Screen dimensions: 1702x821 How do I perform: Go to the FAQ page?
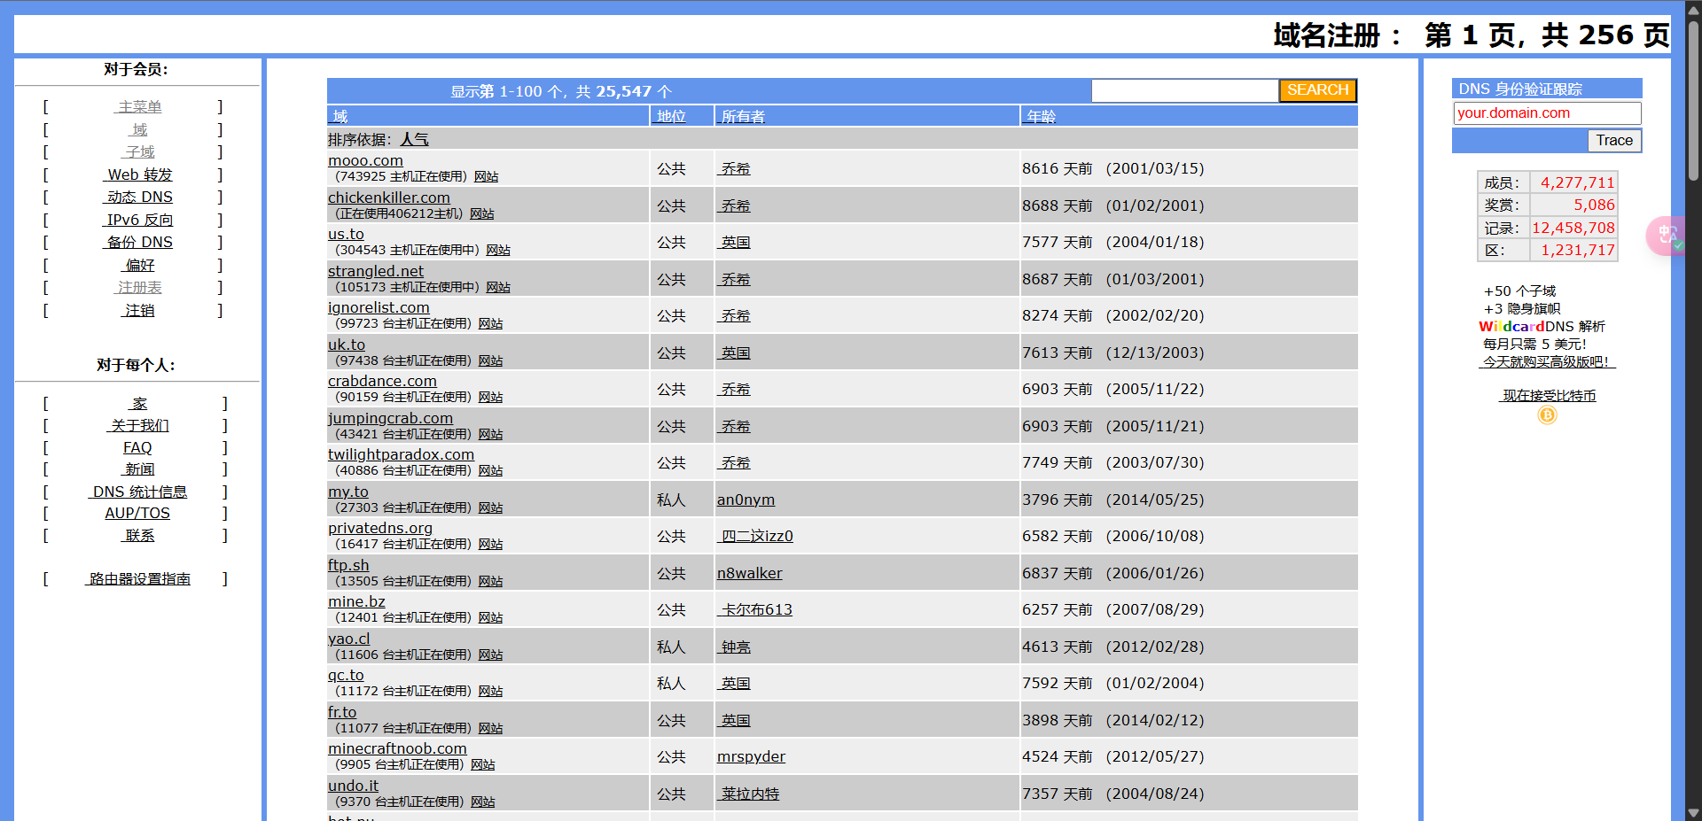(137, 448)
